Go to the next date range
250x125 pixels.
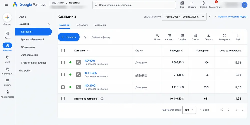[x=215, y=17]
